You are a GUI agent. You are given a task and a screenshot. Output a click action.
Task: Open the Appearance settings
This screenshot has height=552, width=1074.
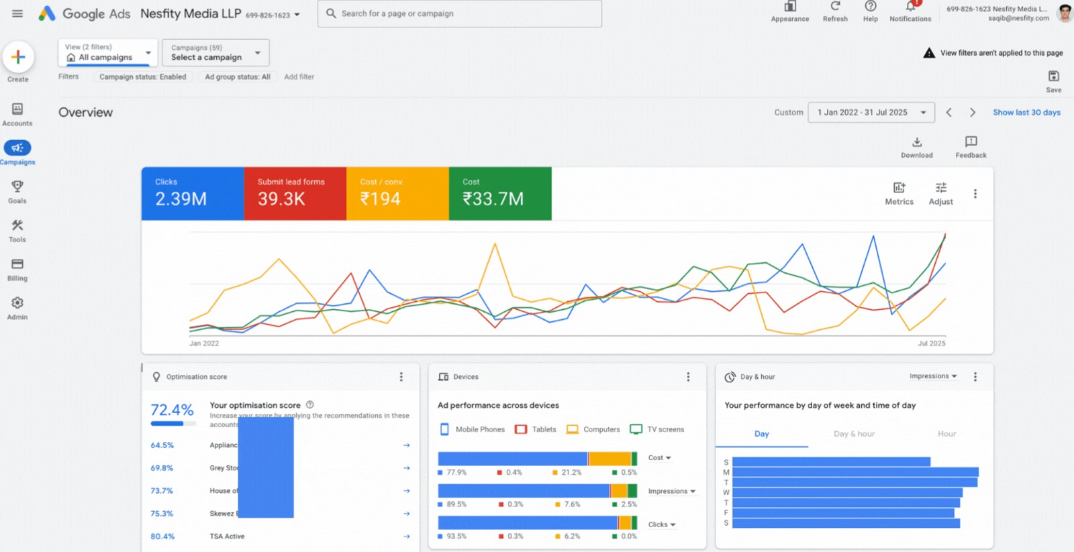click(x=790, y=12)
